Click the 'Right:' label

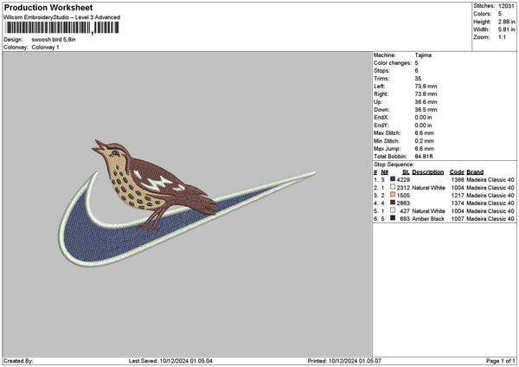click(381, 94)
